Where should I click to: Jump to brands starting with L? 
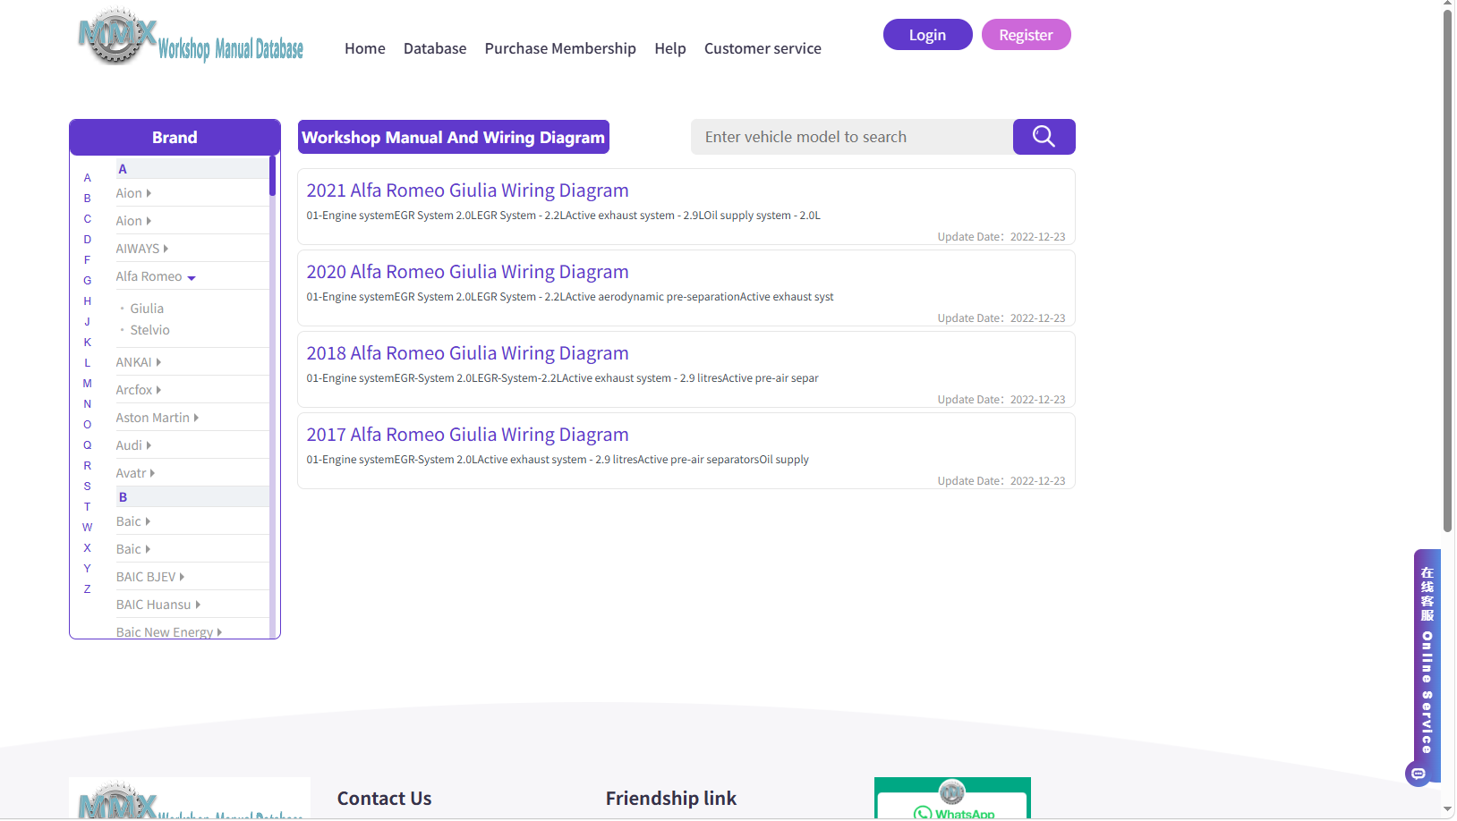(x=88, y=363)
